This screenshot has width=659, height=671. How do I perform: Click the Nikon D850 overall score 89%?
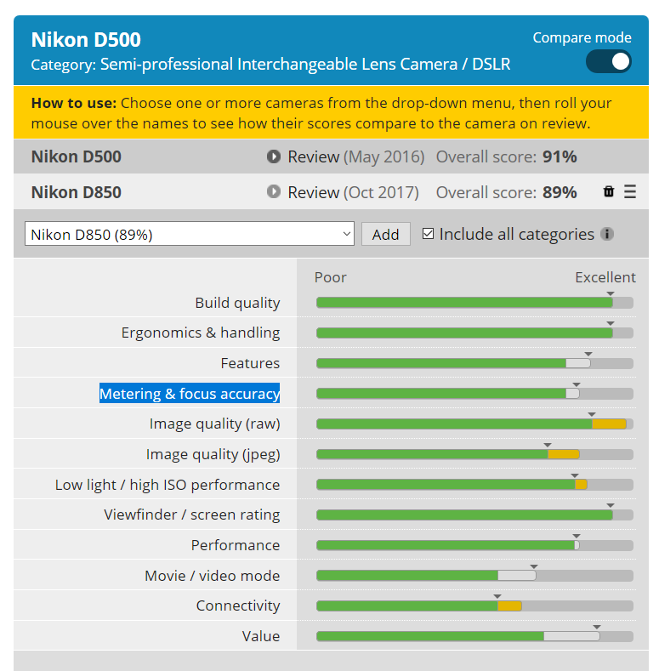[x=560, y=192]
